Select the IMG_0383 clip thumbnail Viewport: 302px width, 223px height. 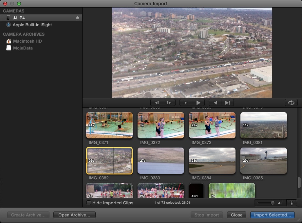click(161, 161)
